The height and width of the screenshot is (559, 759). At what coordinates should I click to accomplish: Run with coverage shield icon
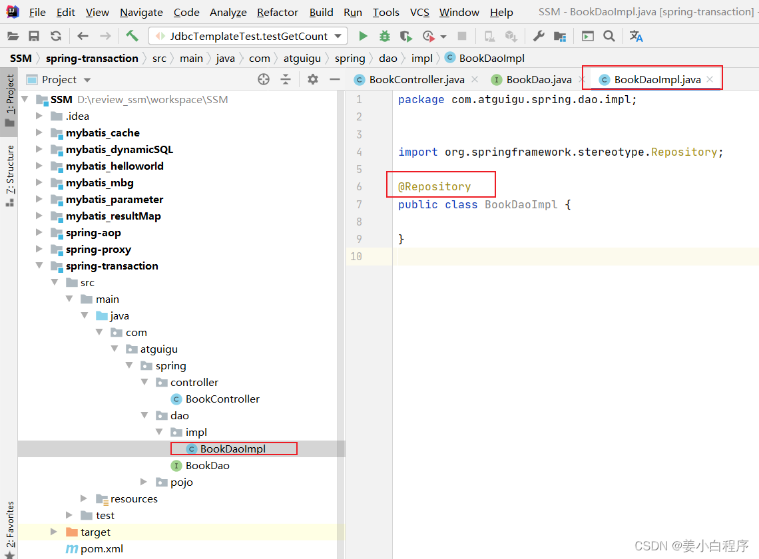[406, 37]
